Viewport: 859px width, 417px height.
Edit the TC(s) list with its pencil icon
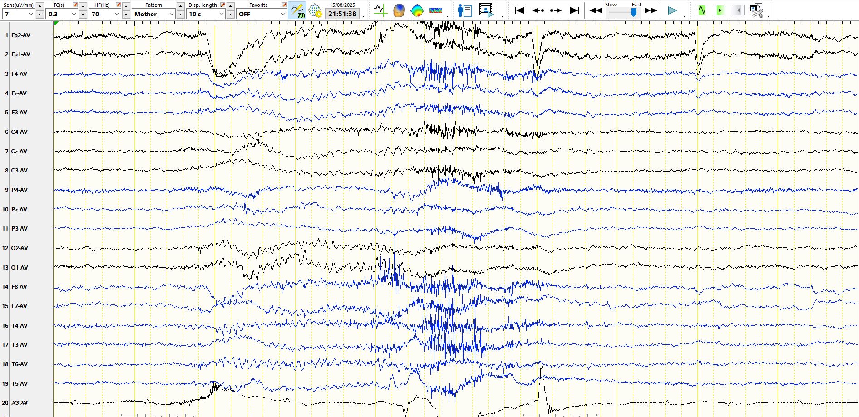(x=75, y=5)
